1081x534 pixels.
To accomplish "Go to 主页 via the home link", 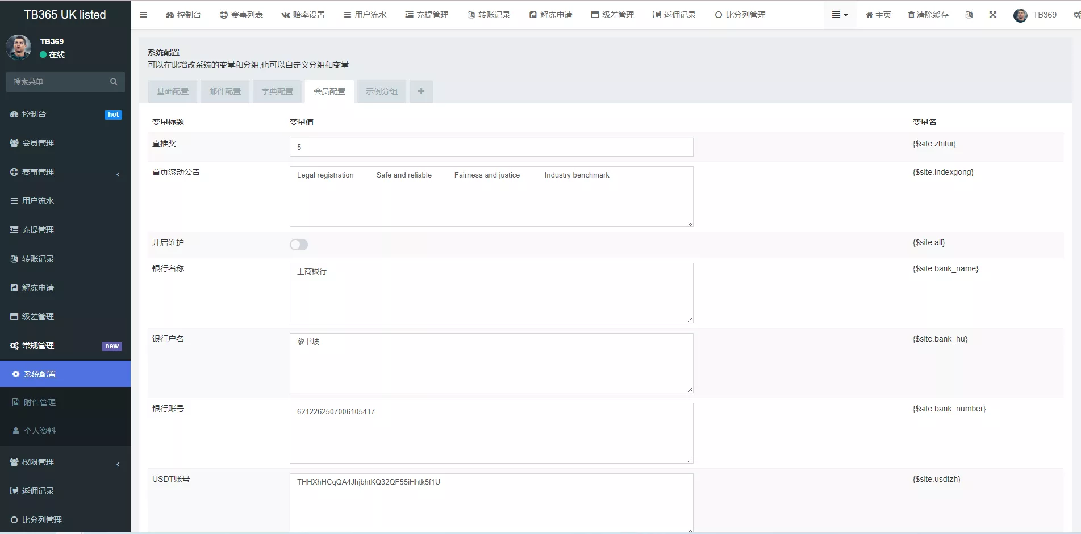I will tap(878, 15).
